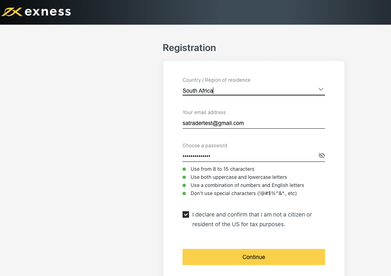Submit the form with the Continue button

tap(254, 257)
